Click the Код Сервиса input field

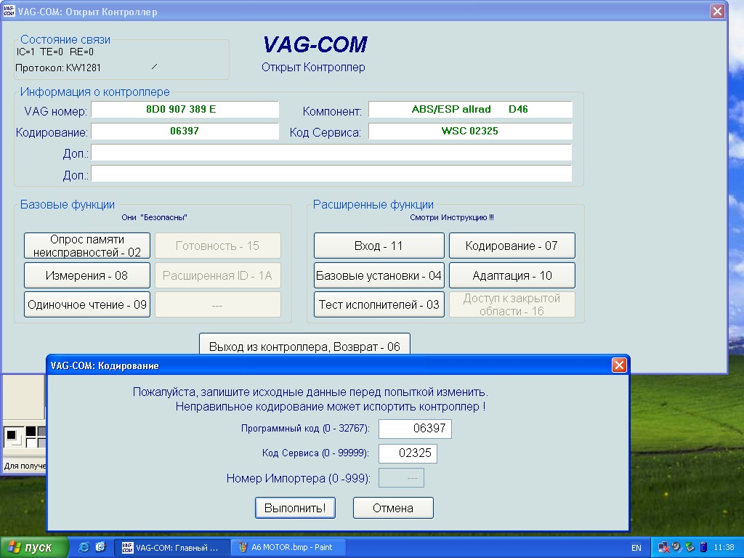pos(408,453)
